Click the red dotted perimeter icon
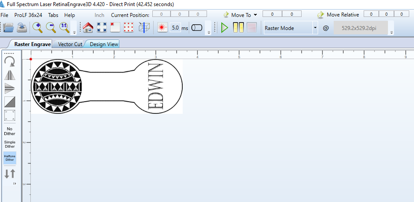This screenshot has width=414, height=202. [128, 27]
